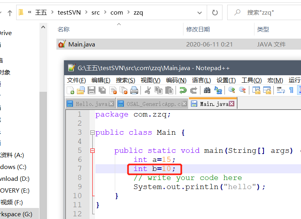The height and width of the screenshot is (219, 301).
Task: Copy selection using toolbar copy icon
Action: (x=159, y=90)
